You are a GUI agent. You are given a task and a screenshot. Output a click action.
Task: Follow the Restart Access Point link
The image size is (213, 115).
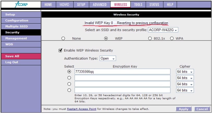(x=81, y=109)
